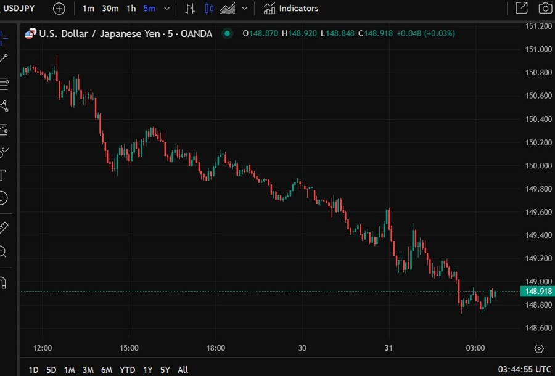Viewport: 555px width, 376px height.
Task: Click the 149.000 price axis label
Action: coord(538,282)
